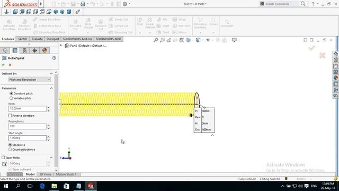
Task: Click the Print icon in title toolbar
Action: click(83, 4)
